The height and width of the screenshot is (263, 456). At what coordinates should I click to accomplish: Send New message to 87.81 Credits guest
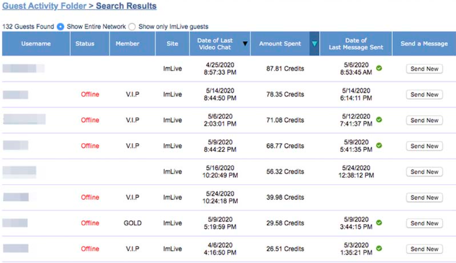[424, 69]
